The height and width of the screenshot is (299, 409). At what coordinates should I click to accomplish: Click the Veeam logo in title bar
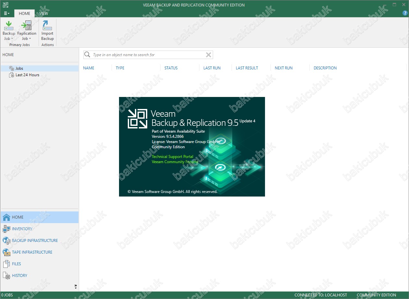pyautogui.click(x=6, y=5)
